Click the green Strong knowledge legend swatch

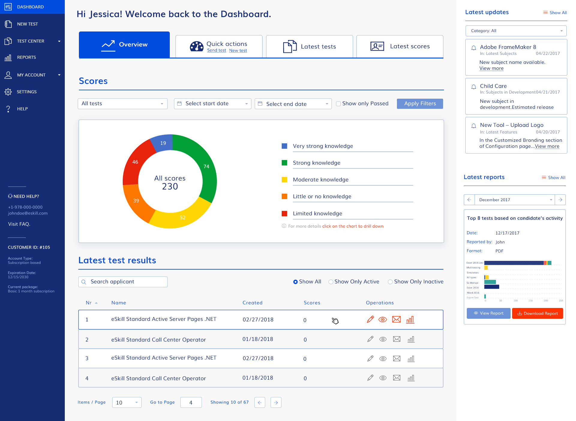[x=284, y=163]
